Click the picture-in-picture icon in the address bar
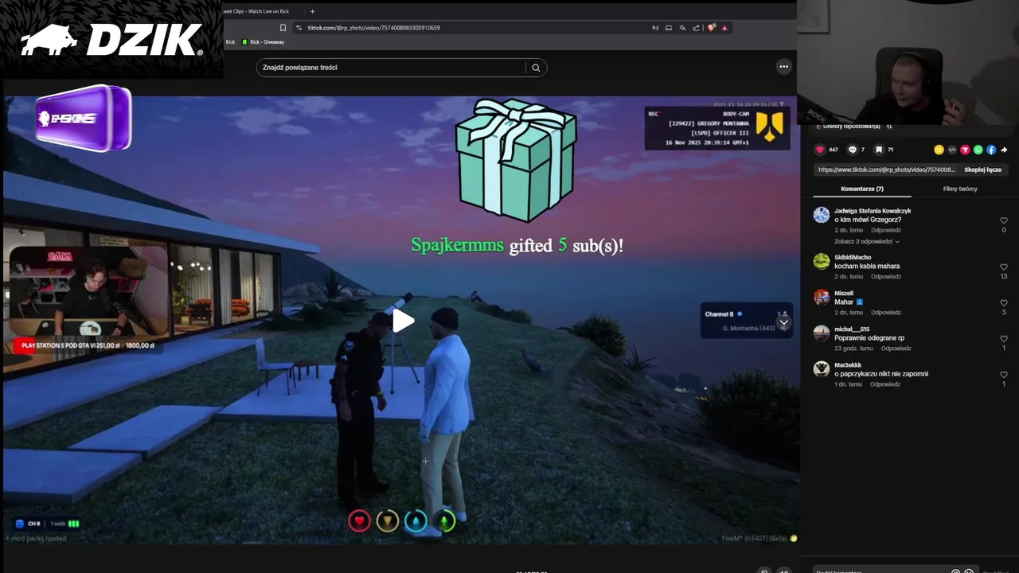Viewport: 1019px width, 573px height. (x=669, y=28)
